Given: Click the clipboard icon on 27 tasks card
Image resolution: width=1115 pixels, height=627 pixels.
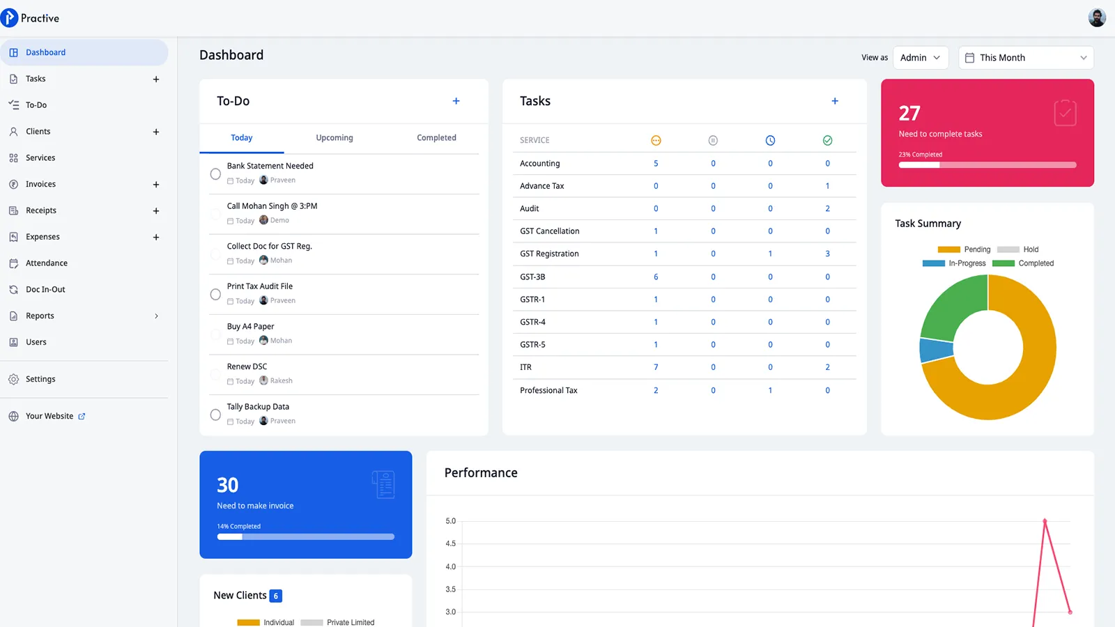Looking at the screenshot, I should pos(1065,113).
